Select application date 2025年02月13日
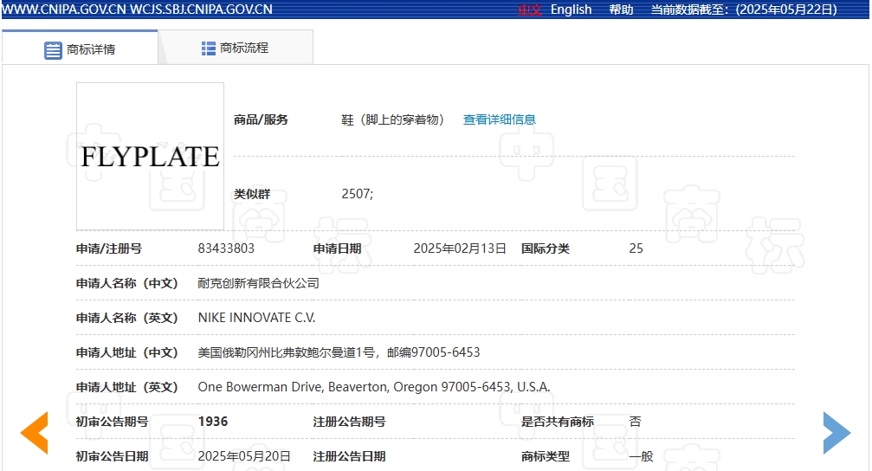Viewport: 872px width, 471px height. 460,248
